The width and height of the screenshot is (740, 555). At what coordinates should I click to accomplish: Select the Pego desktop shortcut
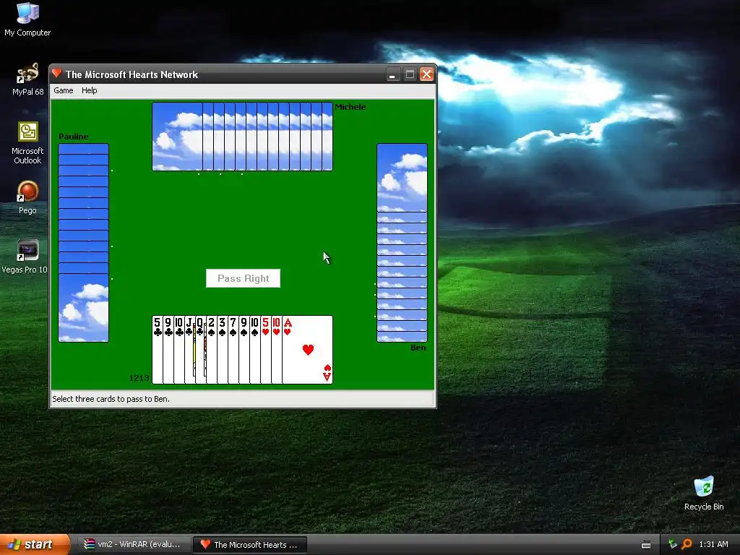click(x=27, y=197)
